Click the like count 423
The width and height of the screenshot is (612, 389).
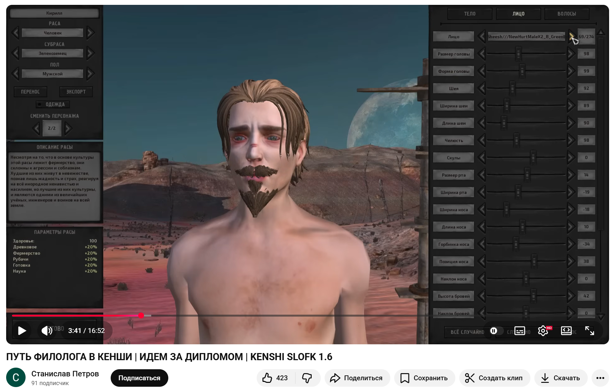[x=282, y=378]
